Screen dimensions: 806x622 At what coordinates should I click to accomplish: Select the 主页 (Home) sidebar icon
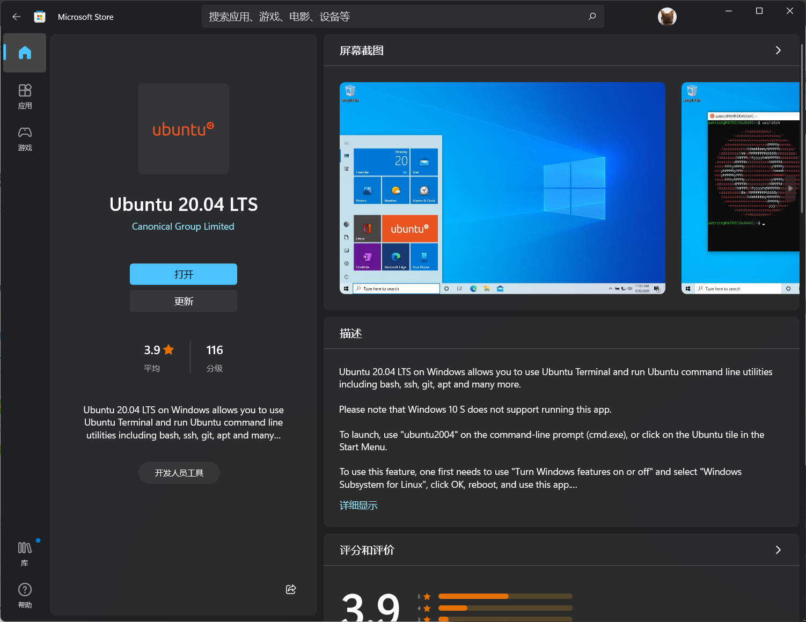pyautogui.click(x=25, y=53)
